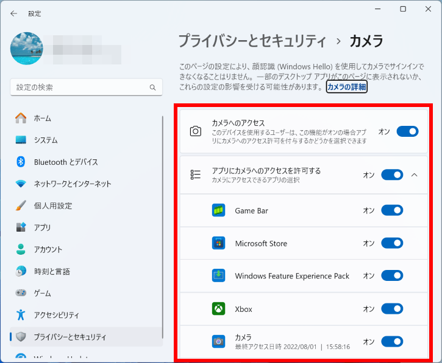The width and height of the screenshot is (442, 363).
Task: Minimize the settings window
Action: (x=378, y=9)
